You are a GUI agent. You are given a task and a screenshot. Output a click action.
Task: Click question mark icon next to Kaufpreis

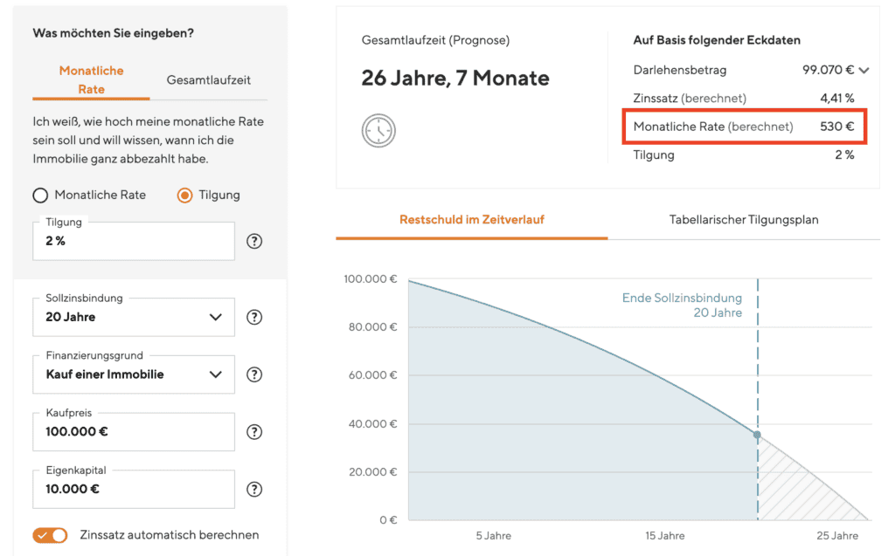pyautogui.click(x=254, y=432)
